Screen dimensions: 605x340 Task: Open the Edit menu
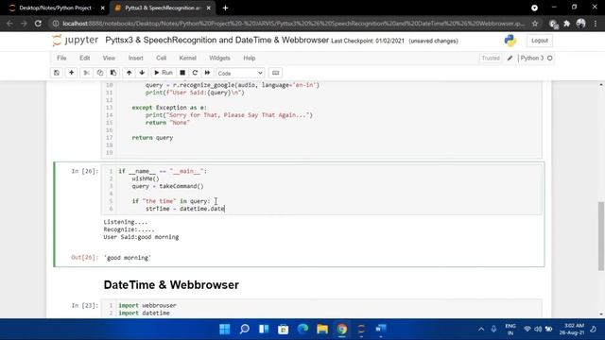pyautogui.click(x=84, y=59)
